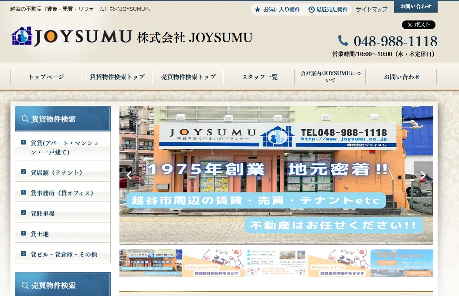Viewport: 459px width, 296px height.
Task: Select thumbnail 売買居住用物件をさがす
Action: [x=339, y=263]
